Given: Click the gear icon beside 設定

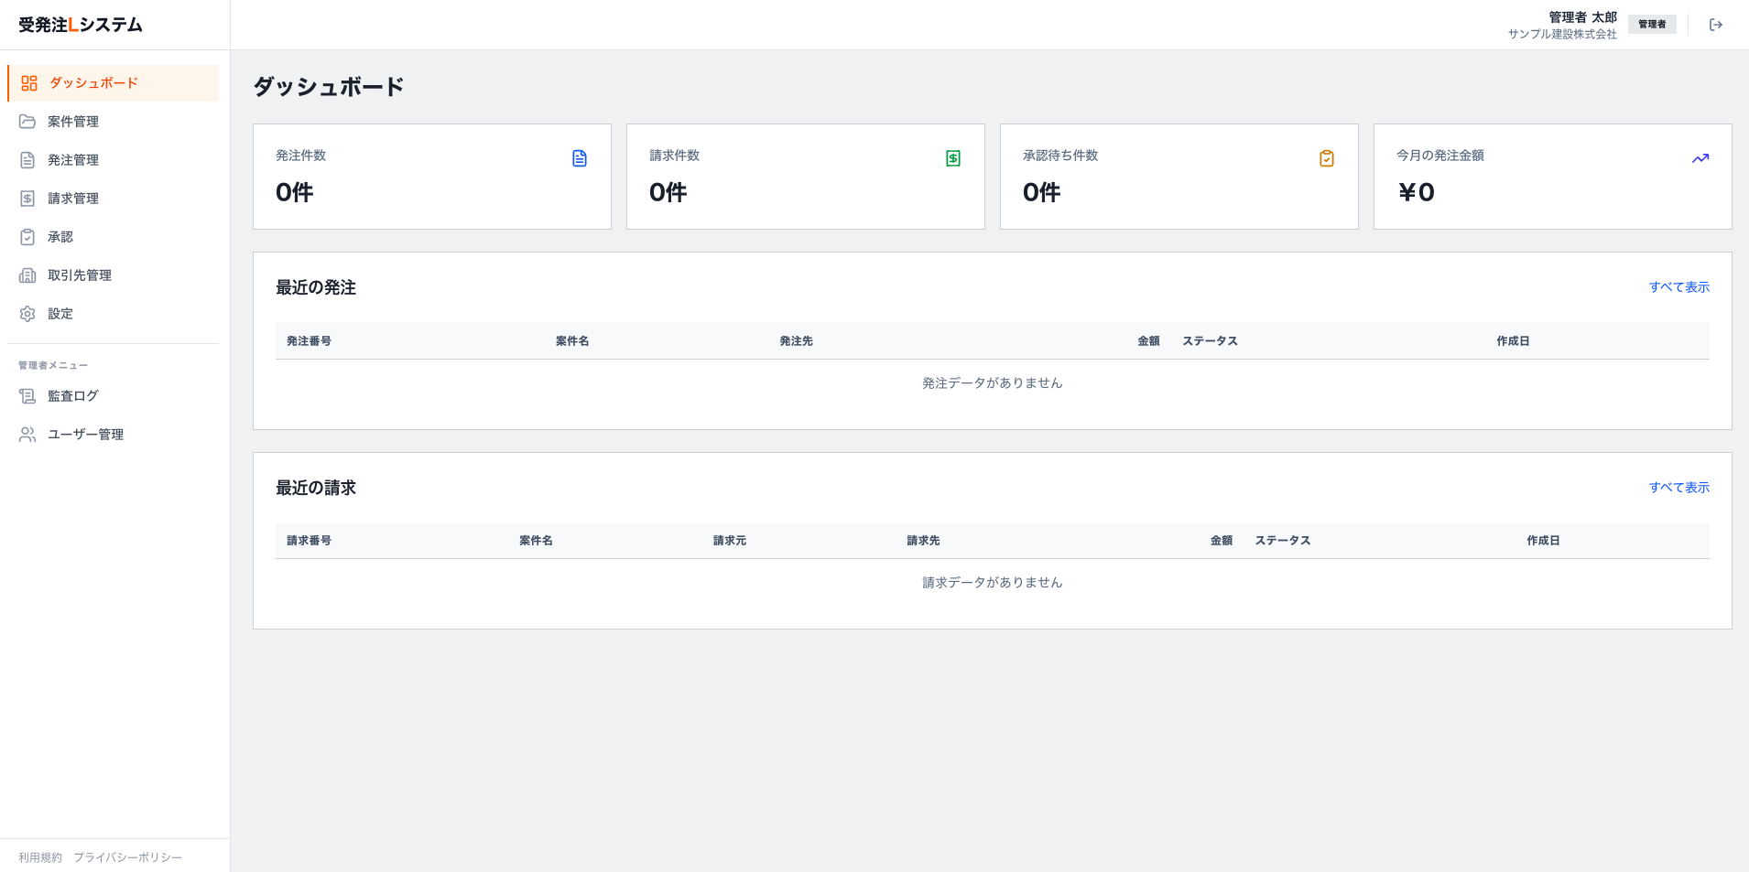Looking at the screenshot, I should coord(27,314).
